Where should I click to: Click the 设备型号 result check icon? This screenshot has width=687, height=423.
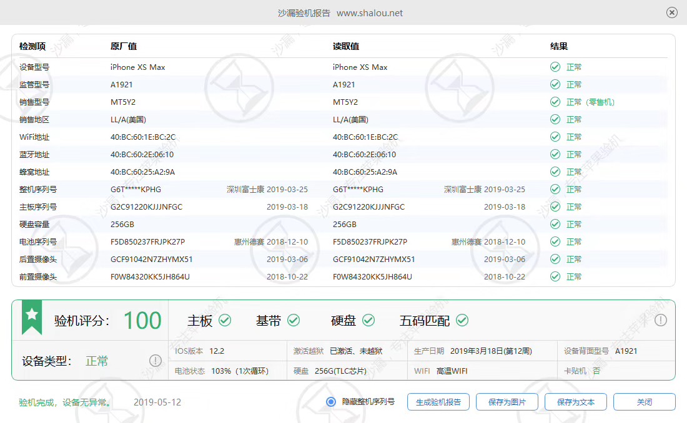(555, 67)
